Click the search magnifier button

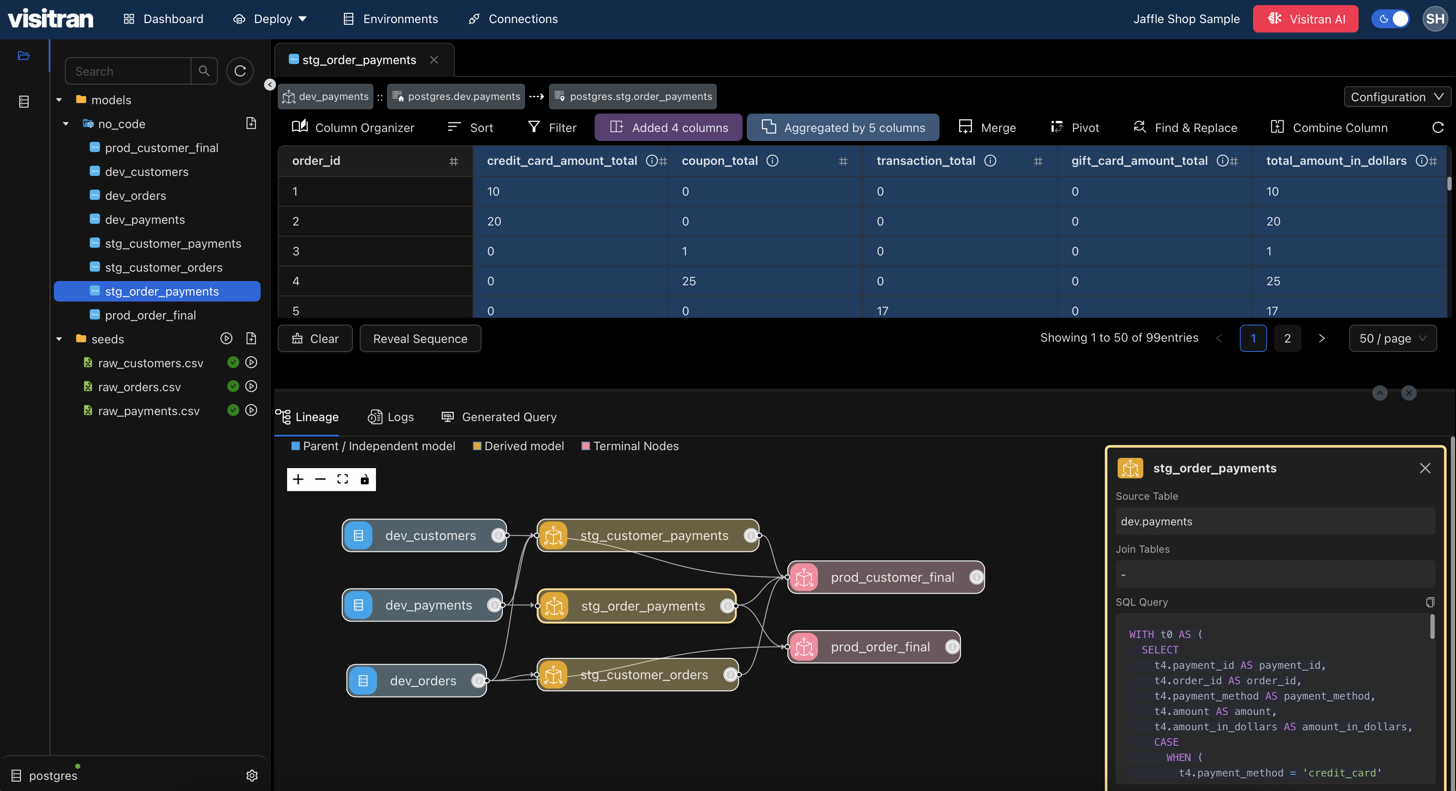click(x=204, y=70)
